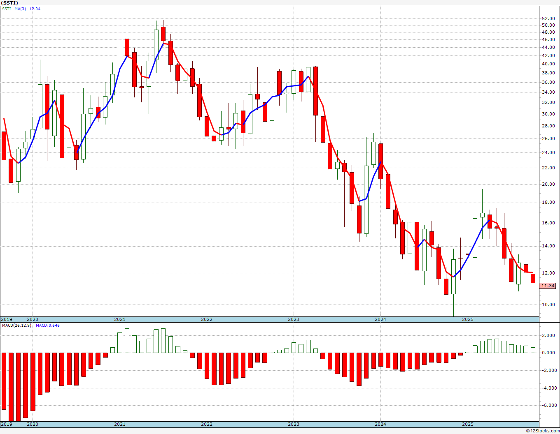
Task: Click the highlighted "11.34" current price tag
Action: pyautogui.click(x=548, y=286)
